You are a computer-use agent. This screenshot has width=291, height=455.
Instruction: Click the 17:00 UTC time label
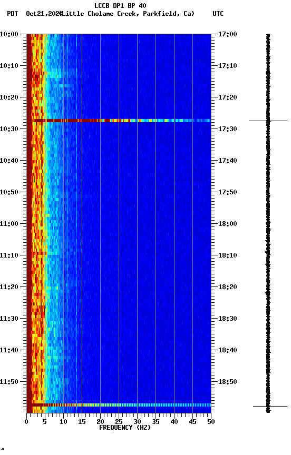click(x=227, y=34)
